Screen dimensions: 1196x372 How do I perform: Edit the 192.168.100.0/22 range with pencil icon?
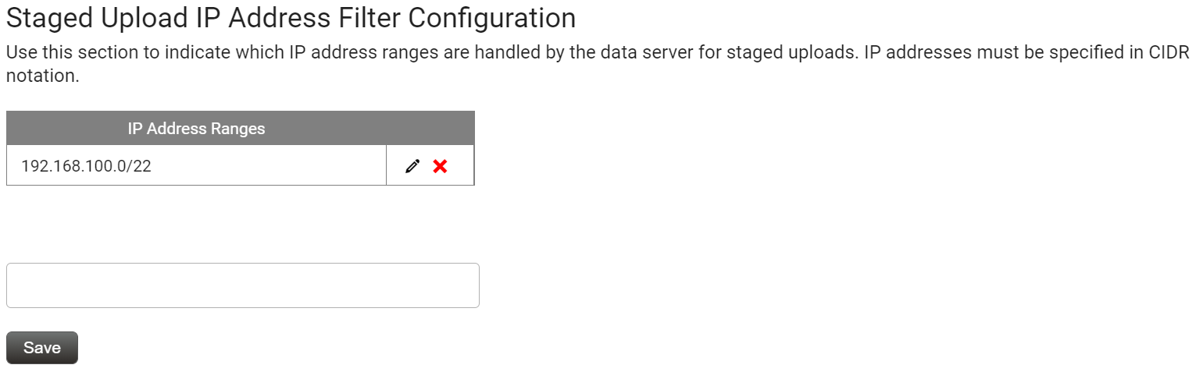412,165
